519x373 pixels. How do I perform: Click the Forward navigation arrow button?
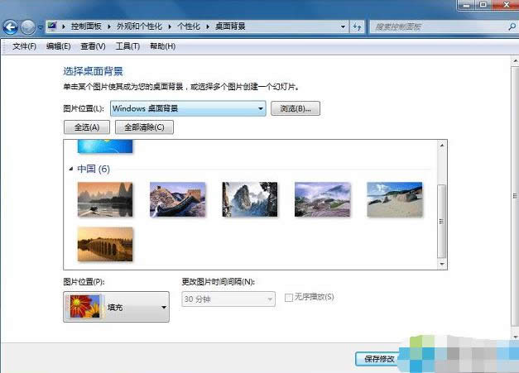[x=30, y=26]
